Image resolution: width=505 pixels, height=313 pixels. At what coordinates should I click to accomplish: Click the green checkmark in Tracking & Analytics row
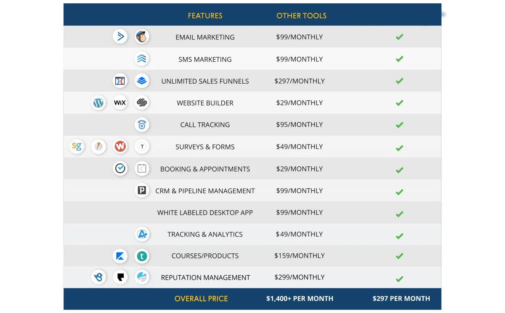(399, 236)
